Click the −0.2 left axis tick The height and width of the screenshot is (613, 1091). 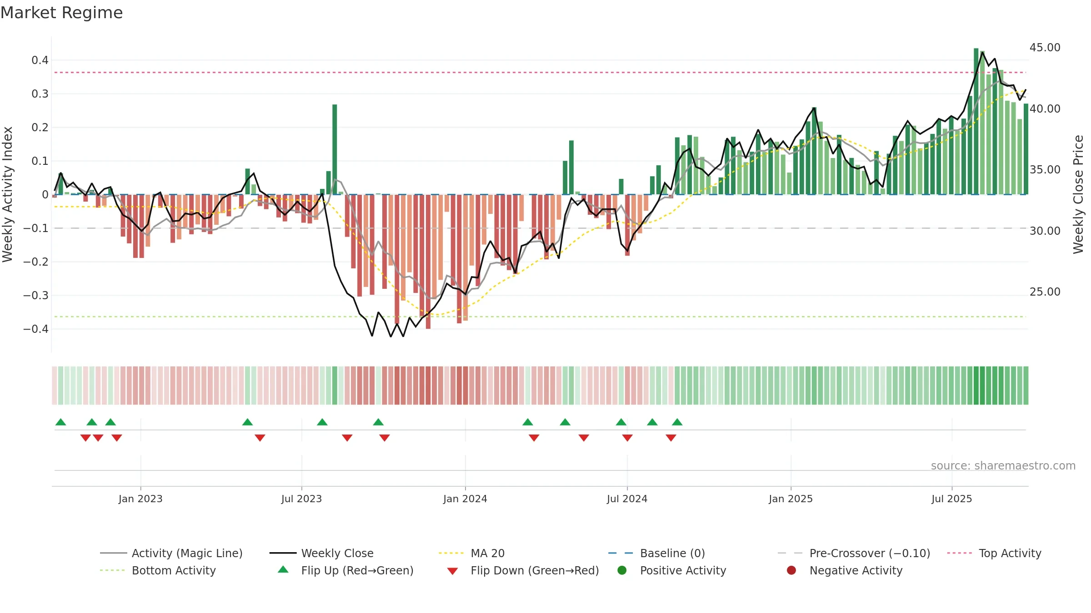click(x=36, y=262)
